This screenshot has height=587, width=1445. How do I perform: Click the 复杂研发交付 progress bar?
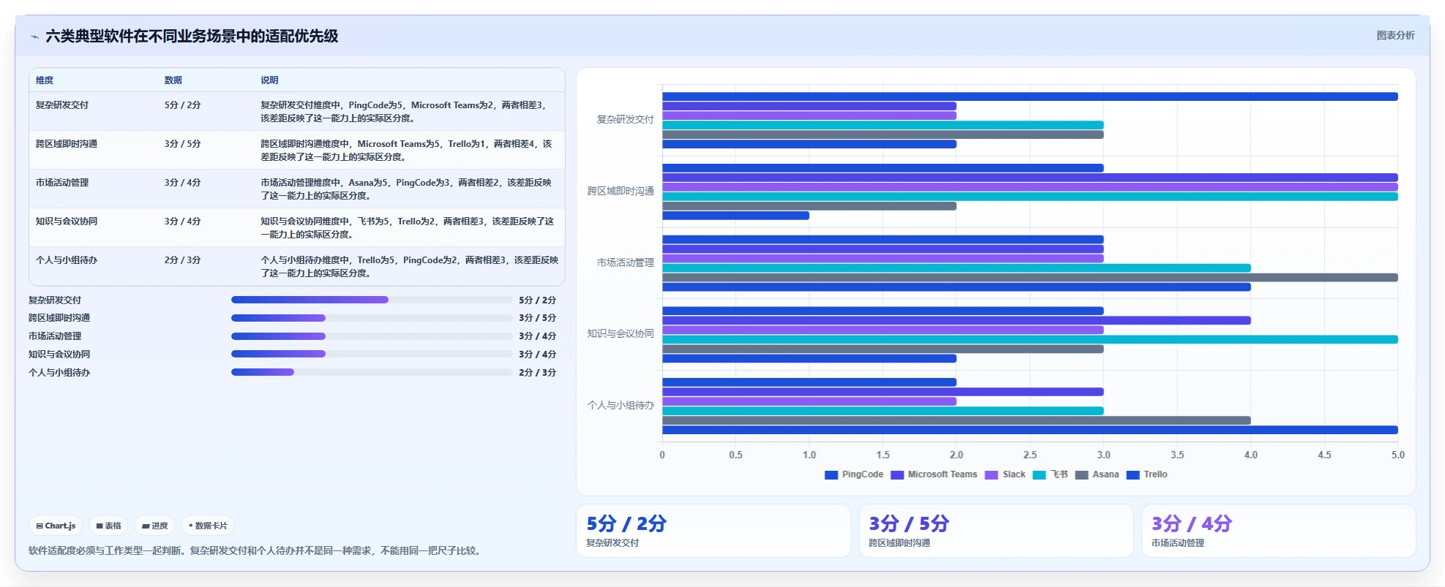pyautogui.click(x=372, y=300)
